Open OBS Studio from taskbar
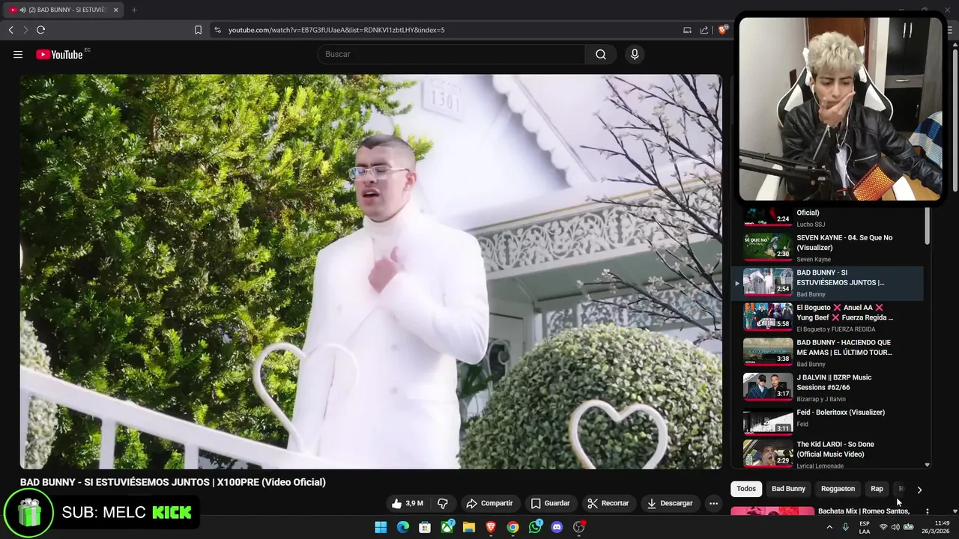 (x=578, y=527)
